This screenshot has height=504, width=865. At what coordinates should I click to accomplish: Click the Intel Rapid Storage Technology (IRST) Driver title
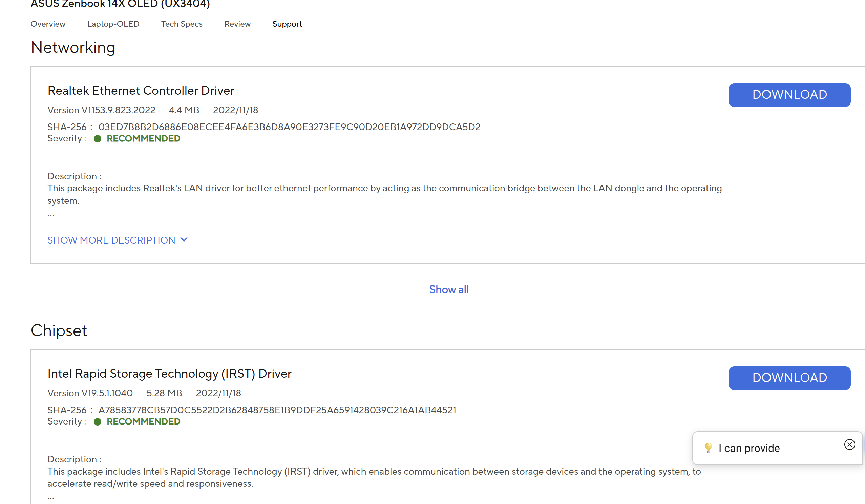pos(170,374)
